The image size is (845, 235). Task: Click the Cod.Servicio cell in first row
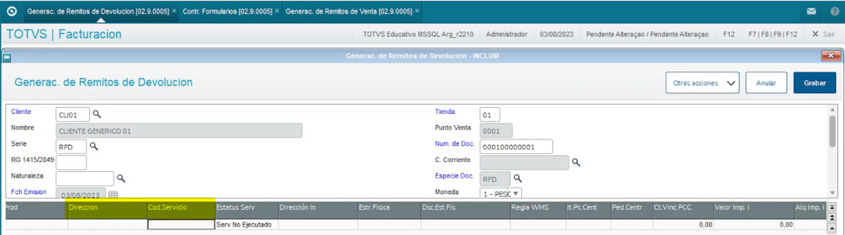[x=181, y=224]
